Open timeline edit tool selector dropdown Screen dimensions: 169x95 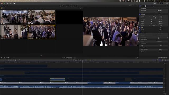click(x=20, y=60)
